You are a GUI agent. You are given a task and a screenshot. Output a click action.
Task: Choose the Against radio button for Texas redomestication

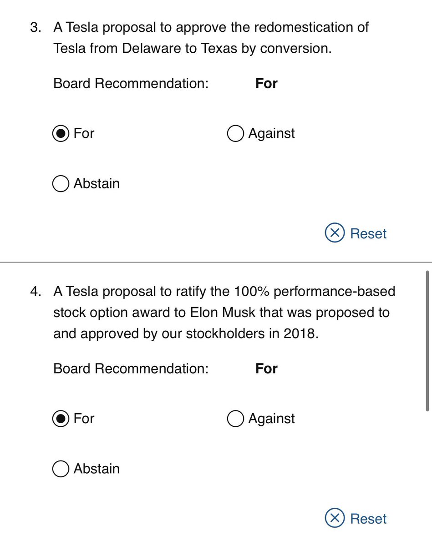click(x=235, y=134)
